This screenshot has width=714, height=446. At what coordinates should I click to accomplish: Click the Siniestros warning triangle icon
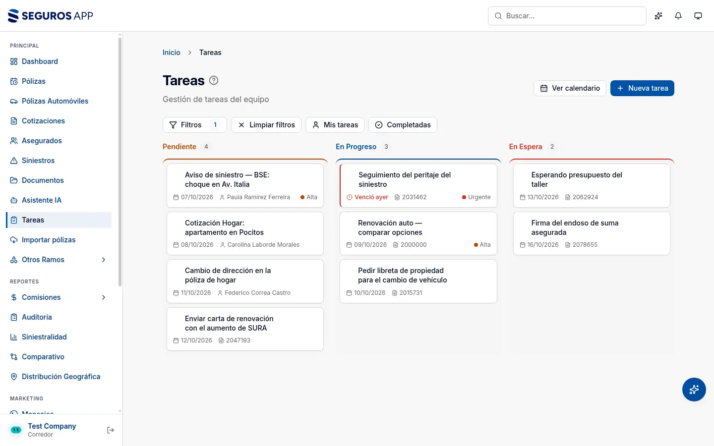tap(14, 161)
